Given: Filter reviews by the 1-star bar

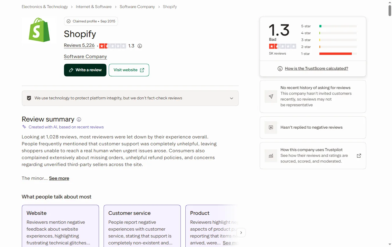Looking at the screenshot, I should tap(329, 54).
